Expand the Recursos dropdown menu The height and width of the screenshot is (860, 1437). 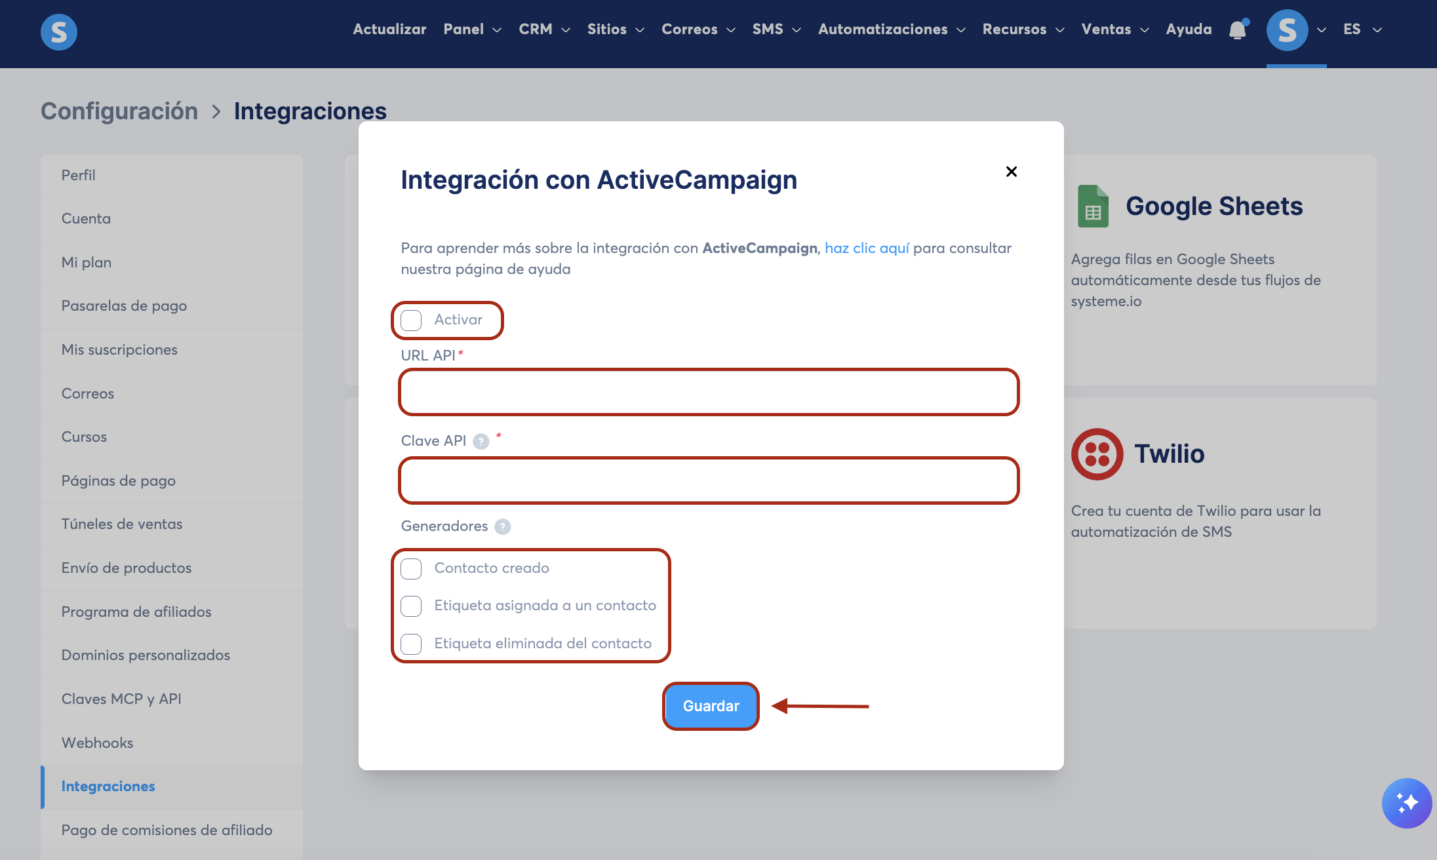pos(1023,29)
